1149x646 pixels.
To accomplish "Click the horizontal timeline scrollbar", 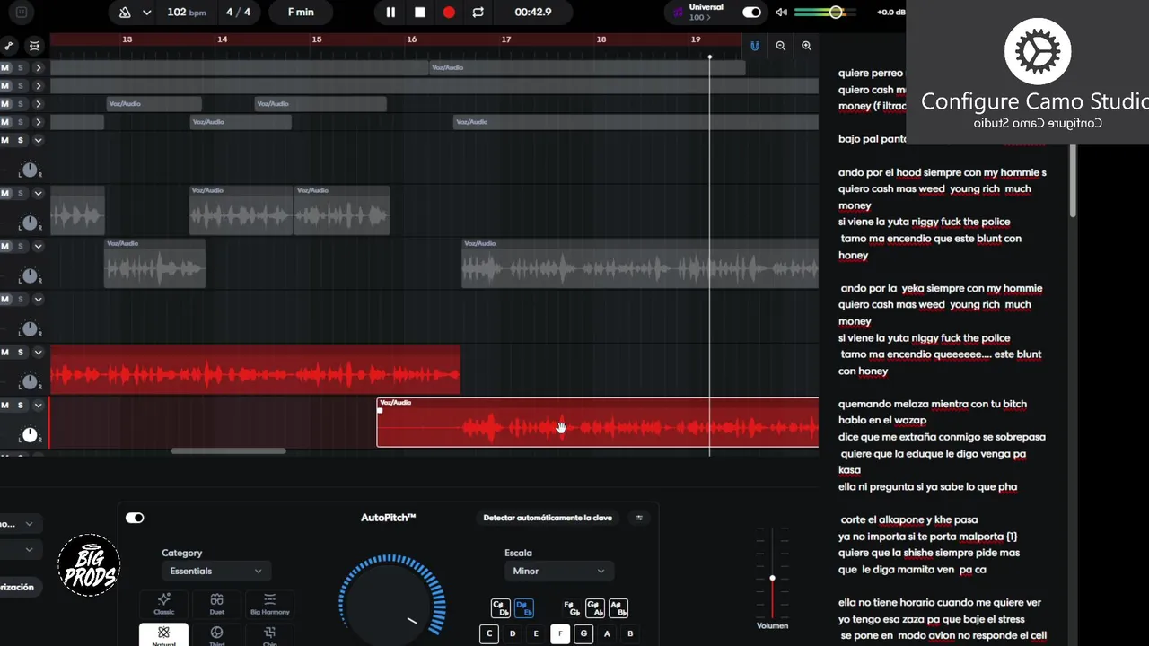I will pyautogui.click(x=228, y=450).
